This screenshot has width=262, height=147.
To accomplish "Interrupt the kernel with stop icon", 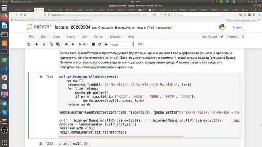I will coord(93,45).
